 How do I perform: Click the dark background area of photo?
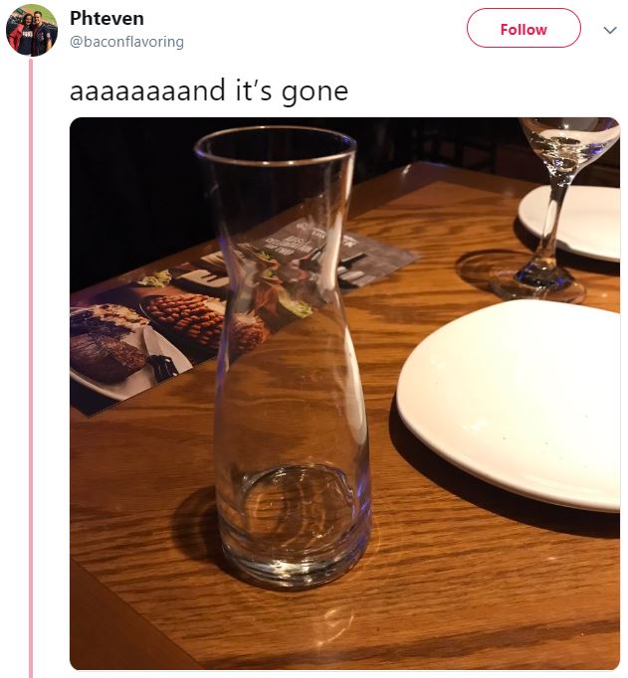pyautogui.click(x=129, y=195)
